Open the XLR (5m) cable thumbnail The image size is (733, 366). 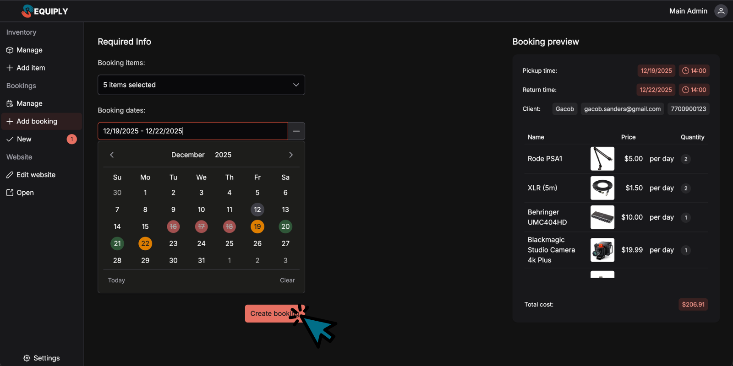point(602,188)
